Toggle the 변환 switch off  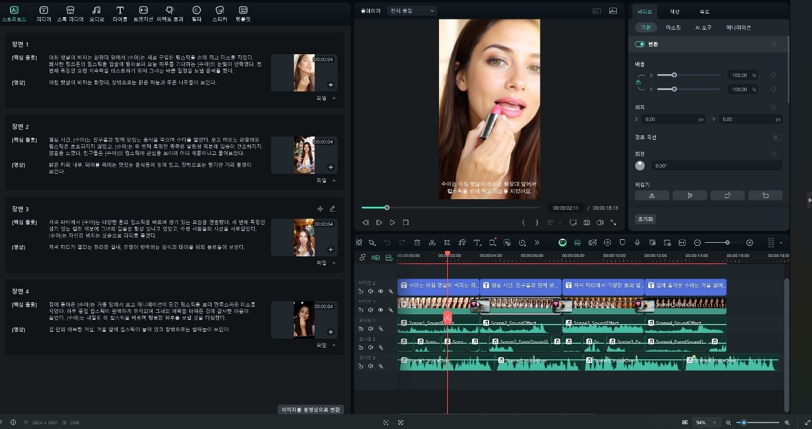tap(639, 44)
